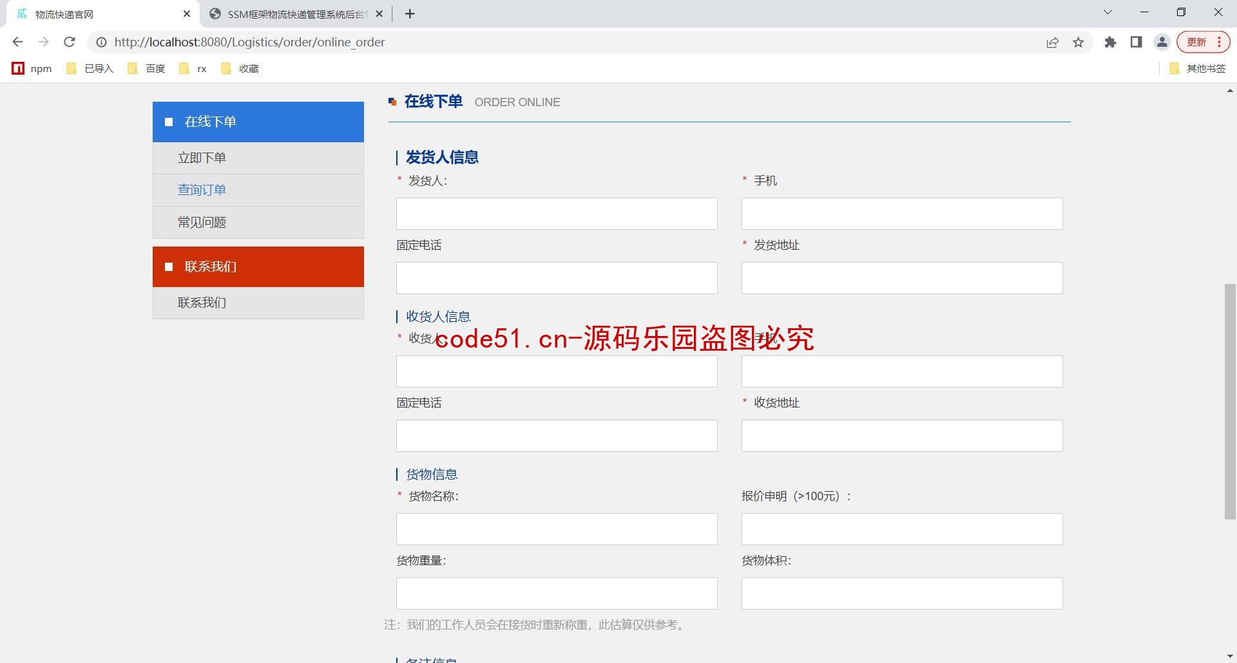Click the page vertical scrollbar thumb
1237x663 pixels.
1230,401
